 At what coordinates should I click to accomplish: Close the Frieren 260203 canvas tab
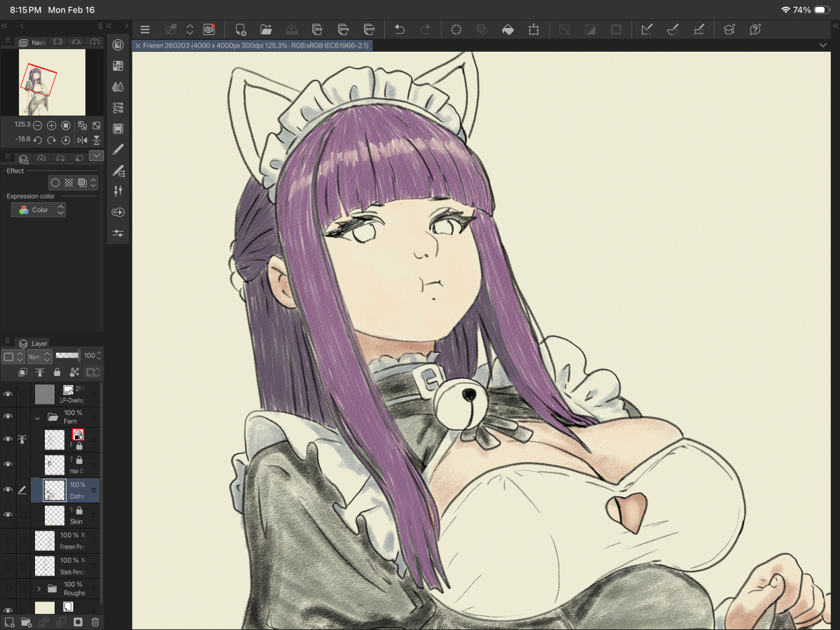[x=138, y=45]
